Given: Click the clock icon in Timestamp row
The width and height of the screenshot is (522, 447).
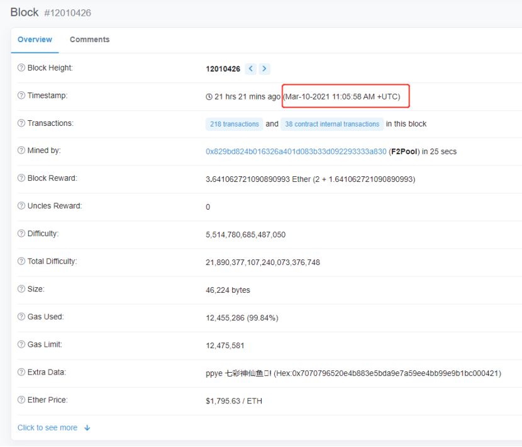Looking at the screenshot, I should tap(209, 97).
